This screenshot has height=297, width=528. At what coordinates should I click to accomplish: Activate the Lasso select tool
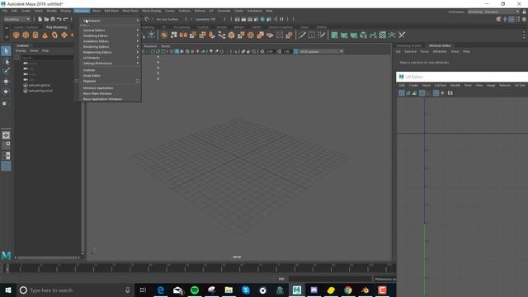click(6, 62)
